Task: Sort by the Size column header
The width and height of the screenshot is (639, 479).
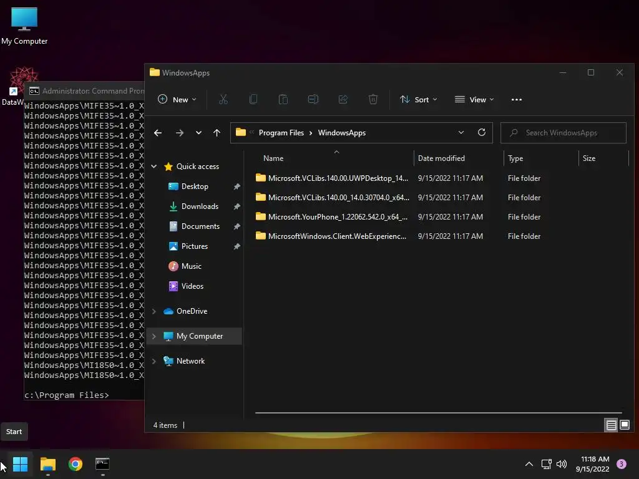Action: coord(603,158)
